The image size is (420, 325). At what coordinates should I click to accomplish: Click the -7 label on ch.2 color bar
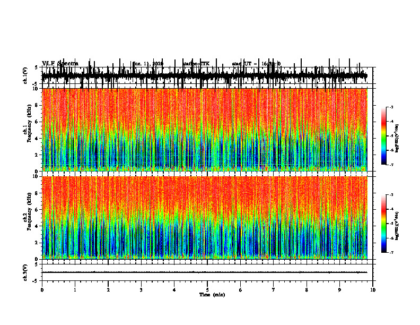point(391,252)
